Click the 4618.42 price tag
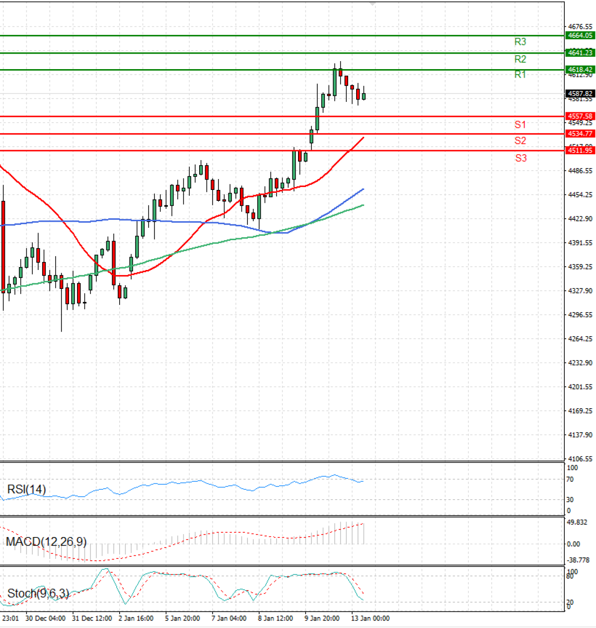 [x=580, y=70]
